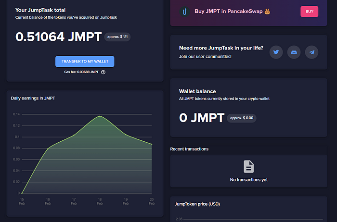Image resolution: width=337 pixels, height=222 pixels.
Task: Click the 0.08 y-axis label
Action: click(16, 148)
